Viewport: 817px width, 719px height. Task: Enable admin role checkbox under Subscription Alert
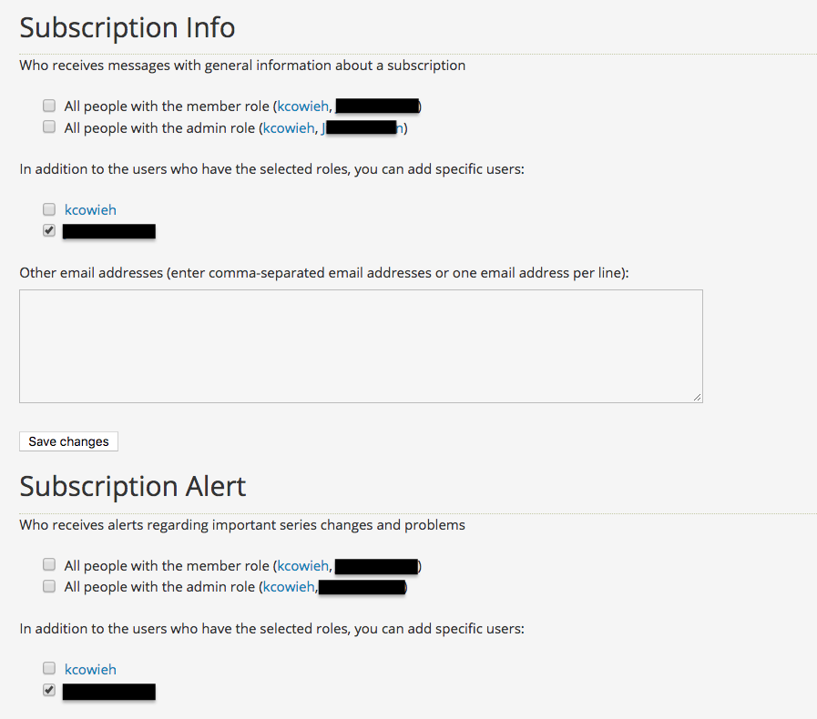click(x=49, y=587)
